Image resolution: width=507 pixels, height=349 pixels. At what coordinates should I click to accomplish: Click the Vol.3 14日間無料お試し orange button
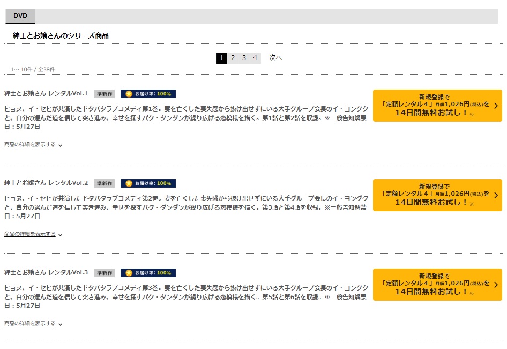pyautogui.click(x=437, y=285)
